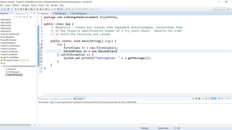Select MyProject01 in Package Explorer
The width and height of the screenshot is (232, 130).
(6, 19)
